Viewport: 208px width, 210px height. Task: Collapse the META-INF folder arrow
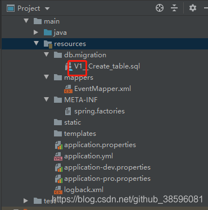(x=46, y=99)
